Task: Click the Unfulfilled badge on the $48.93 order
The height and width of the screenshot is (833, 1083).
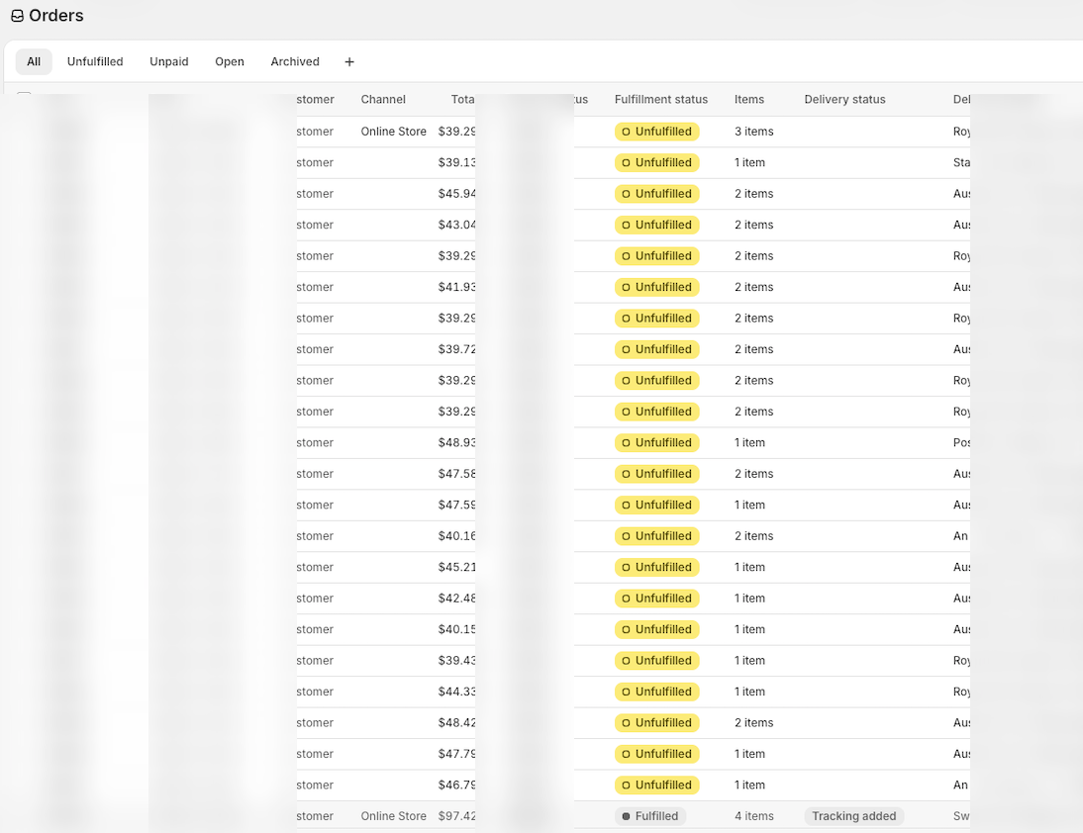Action: 657,442
